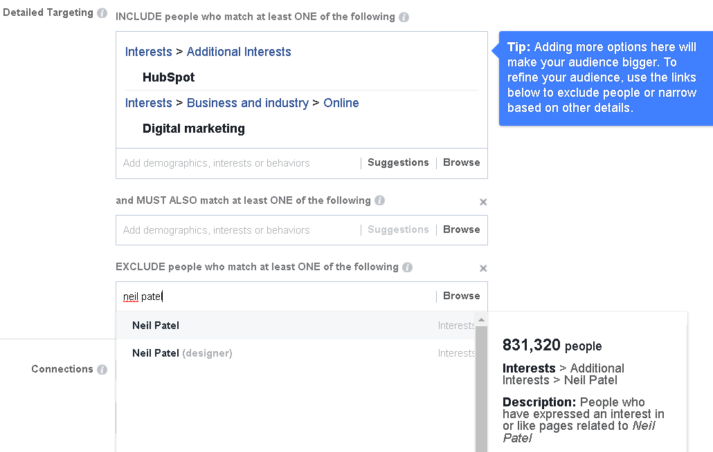Open Browse in the EXCLUDE box
713x452 pixels.
coord(462,296)
